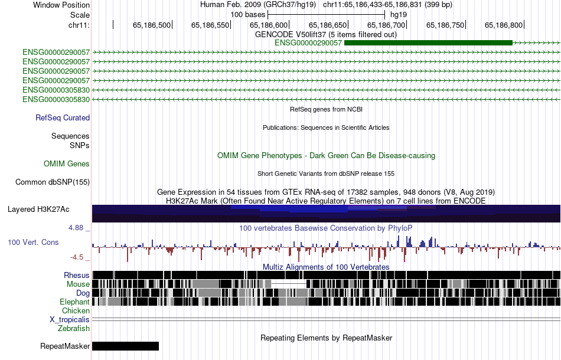The width and height of the screenshot is (561, 360).
Task: Click the RepeatMasker track label
Action: pyautogui.click(x=65, y=346)
